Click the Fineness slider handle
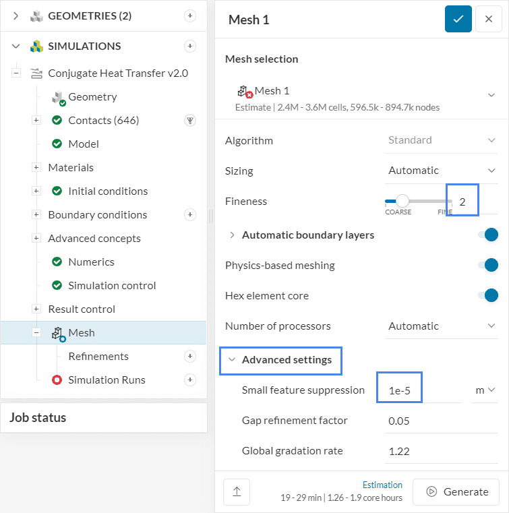Screen dimensions: 509x513 pyautogui.click(x=402, y=201)
